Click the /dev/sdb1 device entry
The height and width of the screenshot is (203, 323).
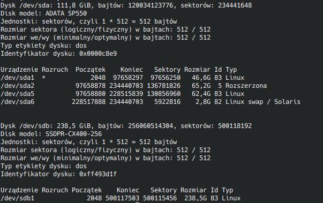18,198
